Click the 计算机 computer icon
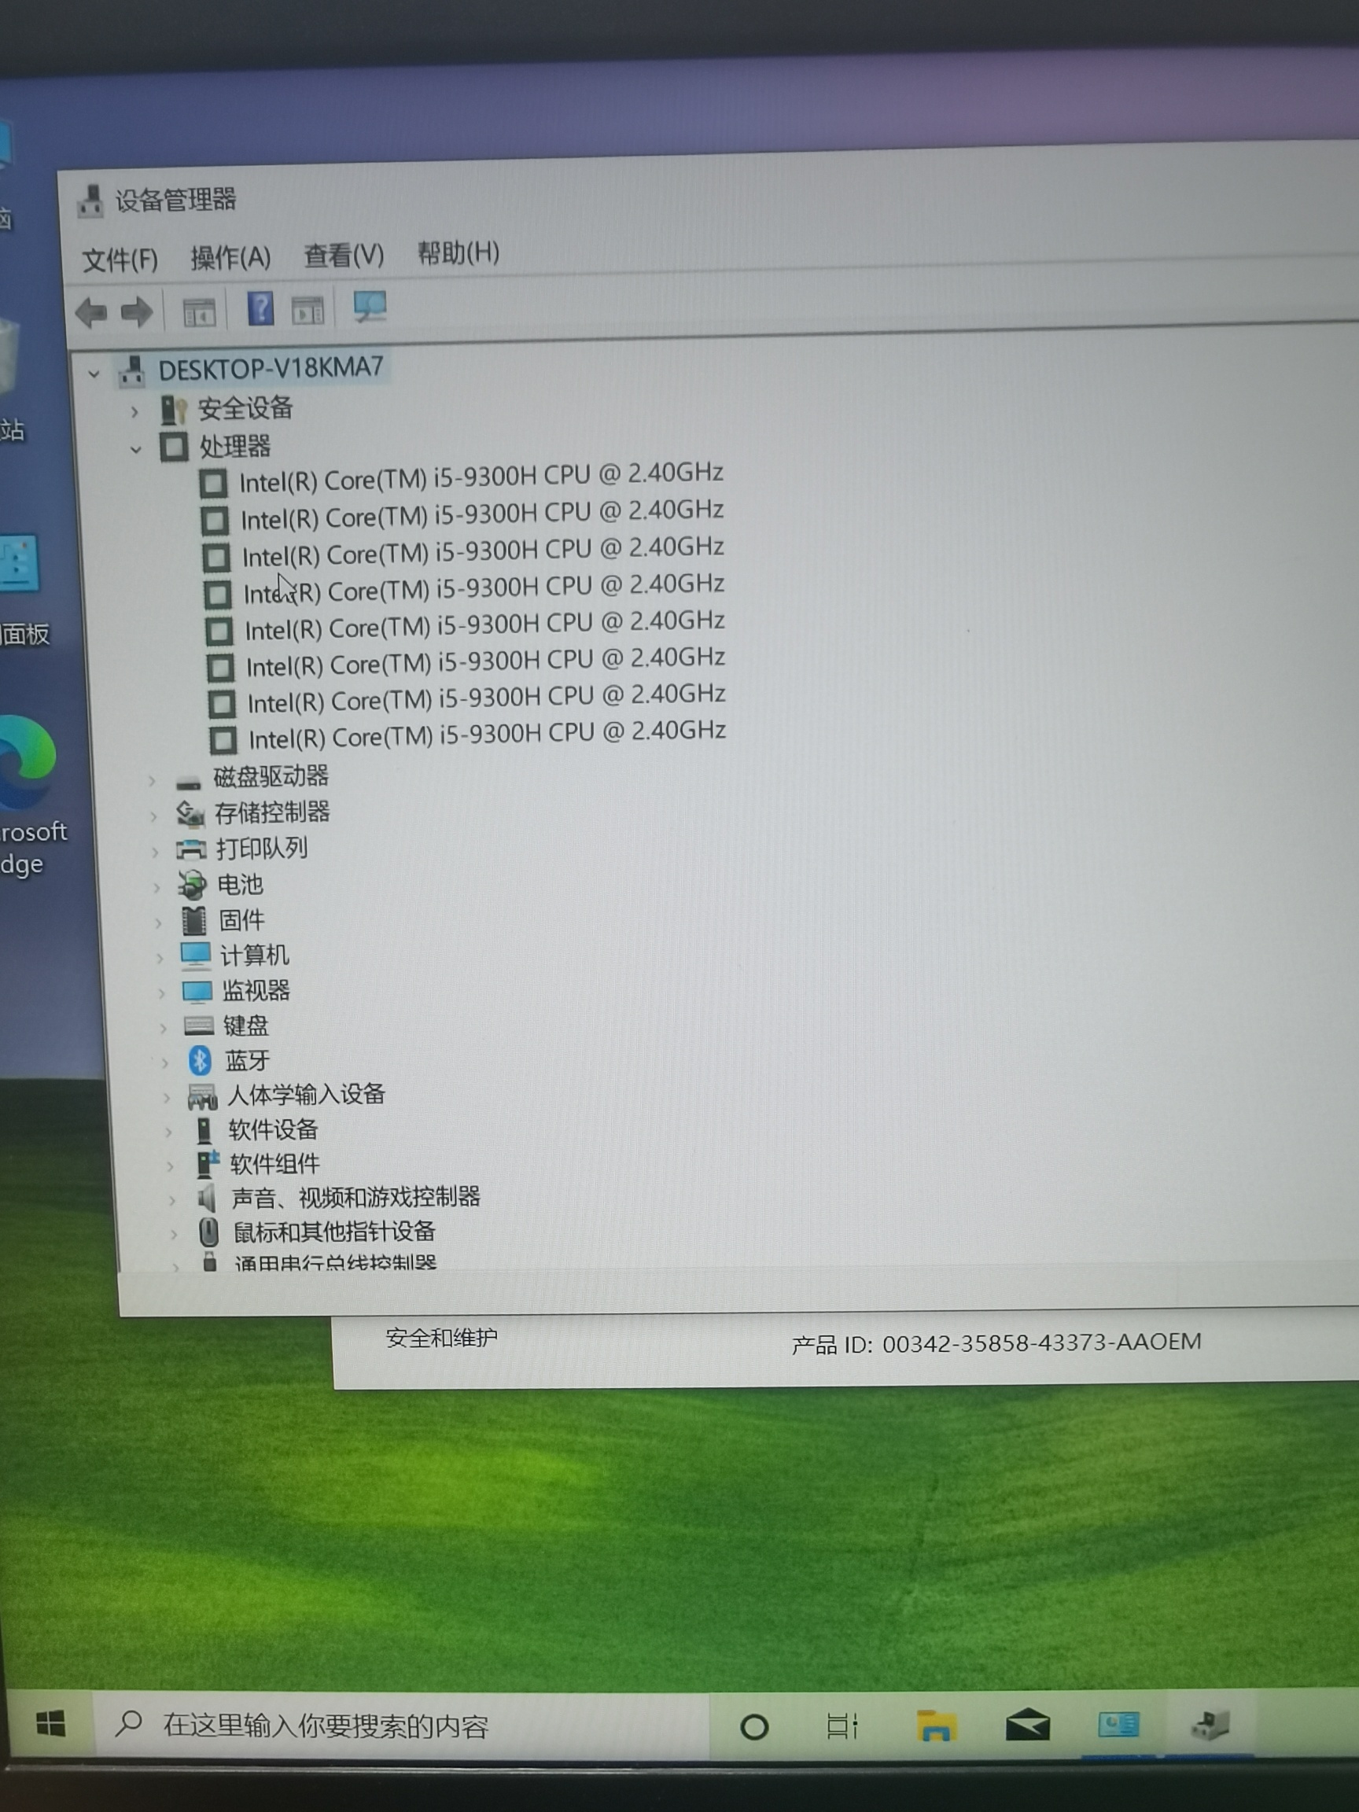The image size is (1359, 1812). click(x=196, y=956)
